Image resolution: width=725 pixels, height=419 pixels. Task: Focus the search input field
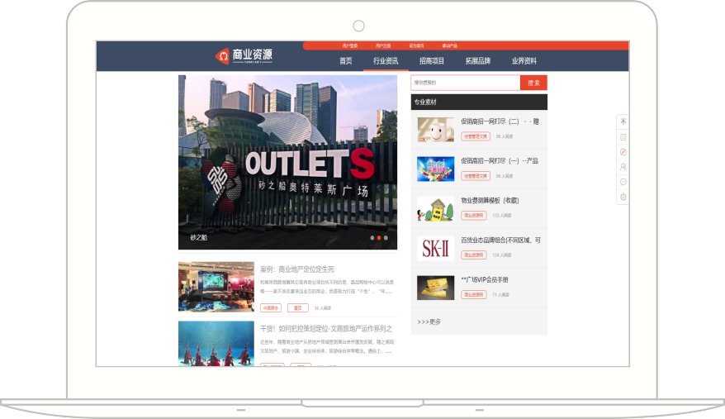[466, 83]
